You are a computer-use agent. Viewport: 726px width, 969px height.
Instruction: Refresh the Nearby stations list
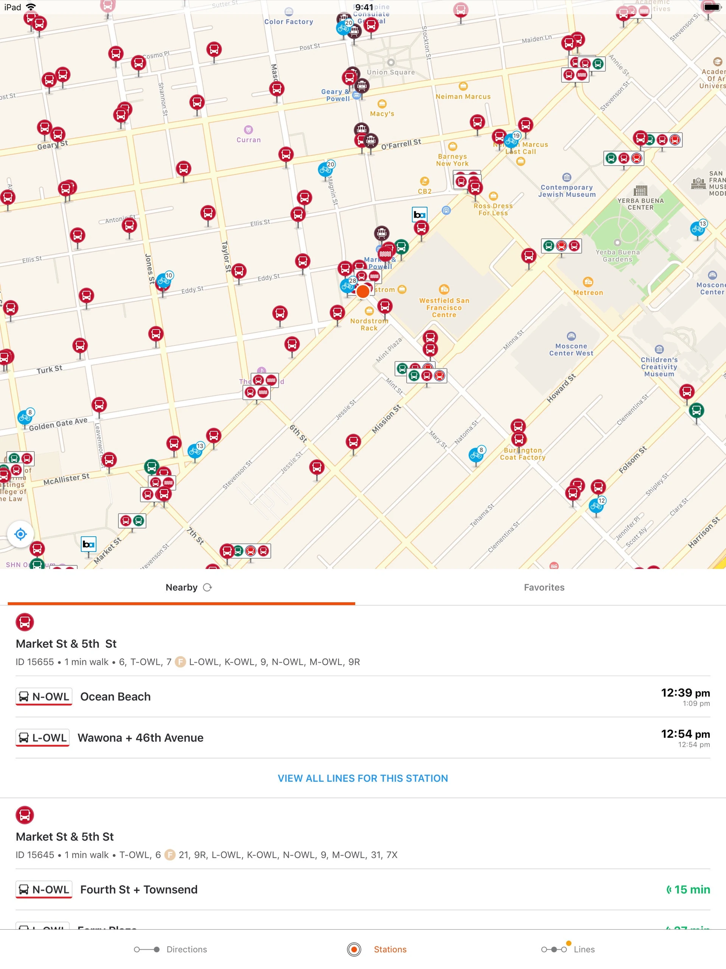(208, 587)
